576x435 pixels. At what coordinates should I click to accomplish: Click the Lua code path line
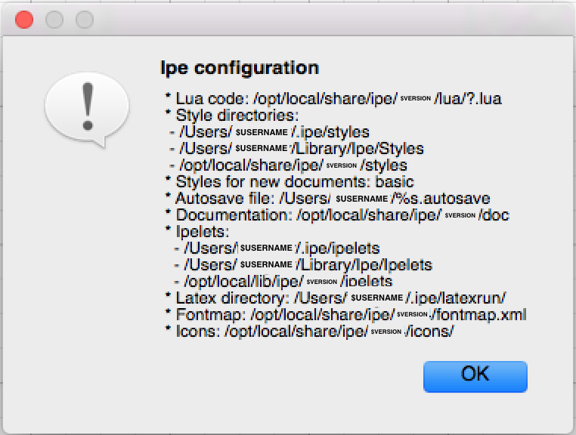(x=333, y=99)
